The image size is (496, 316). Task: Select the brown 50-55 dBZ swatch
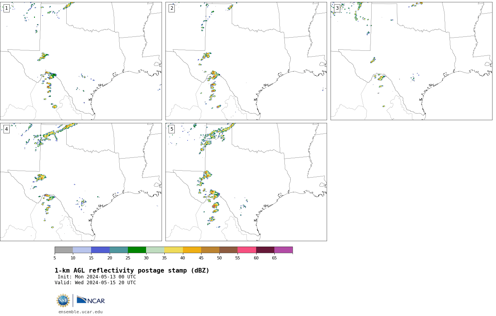tap(228, 250)
